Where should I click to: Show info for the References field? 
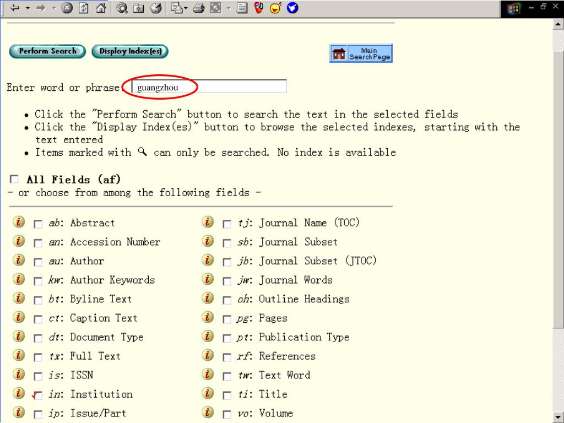click(208, 355)
